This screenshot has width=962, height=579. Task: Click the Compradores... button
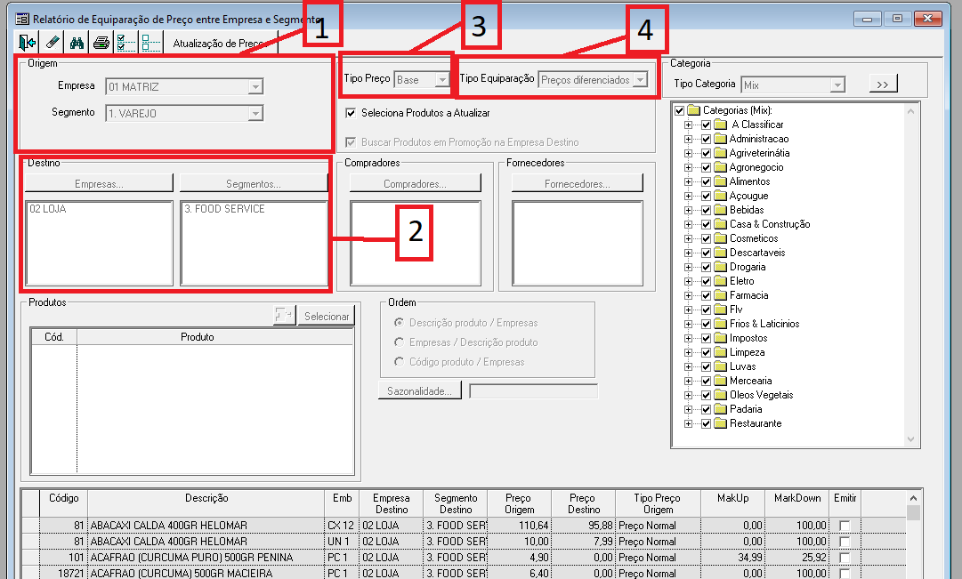pos(416,183)
